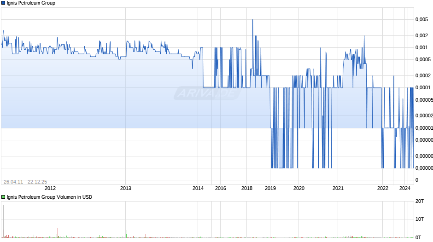Click the 0T volume axis label
433x242 pixels.
pyautogui.click(x=418, y=237)
